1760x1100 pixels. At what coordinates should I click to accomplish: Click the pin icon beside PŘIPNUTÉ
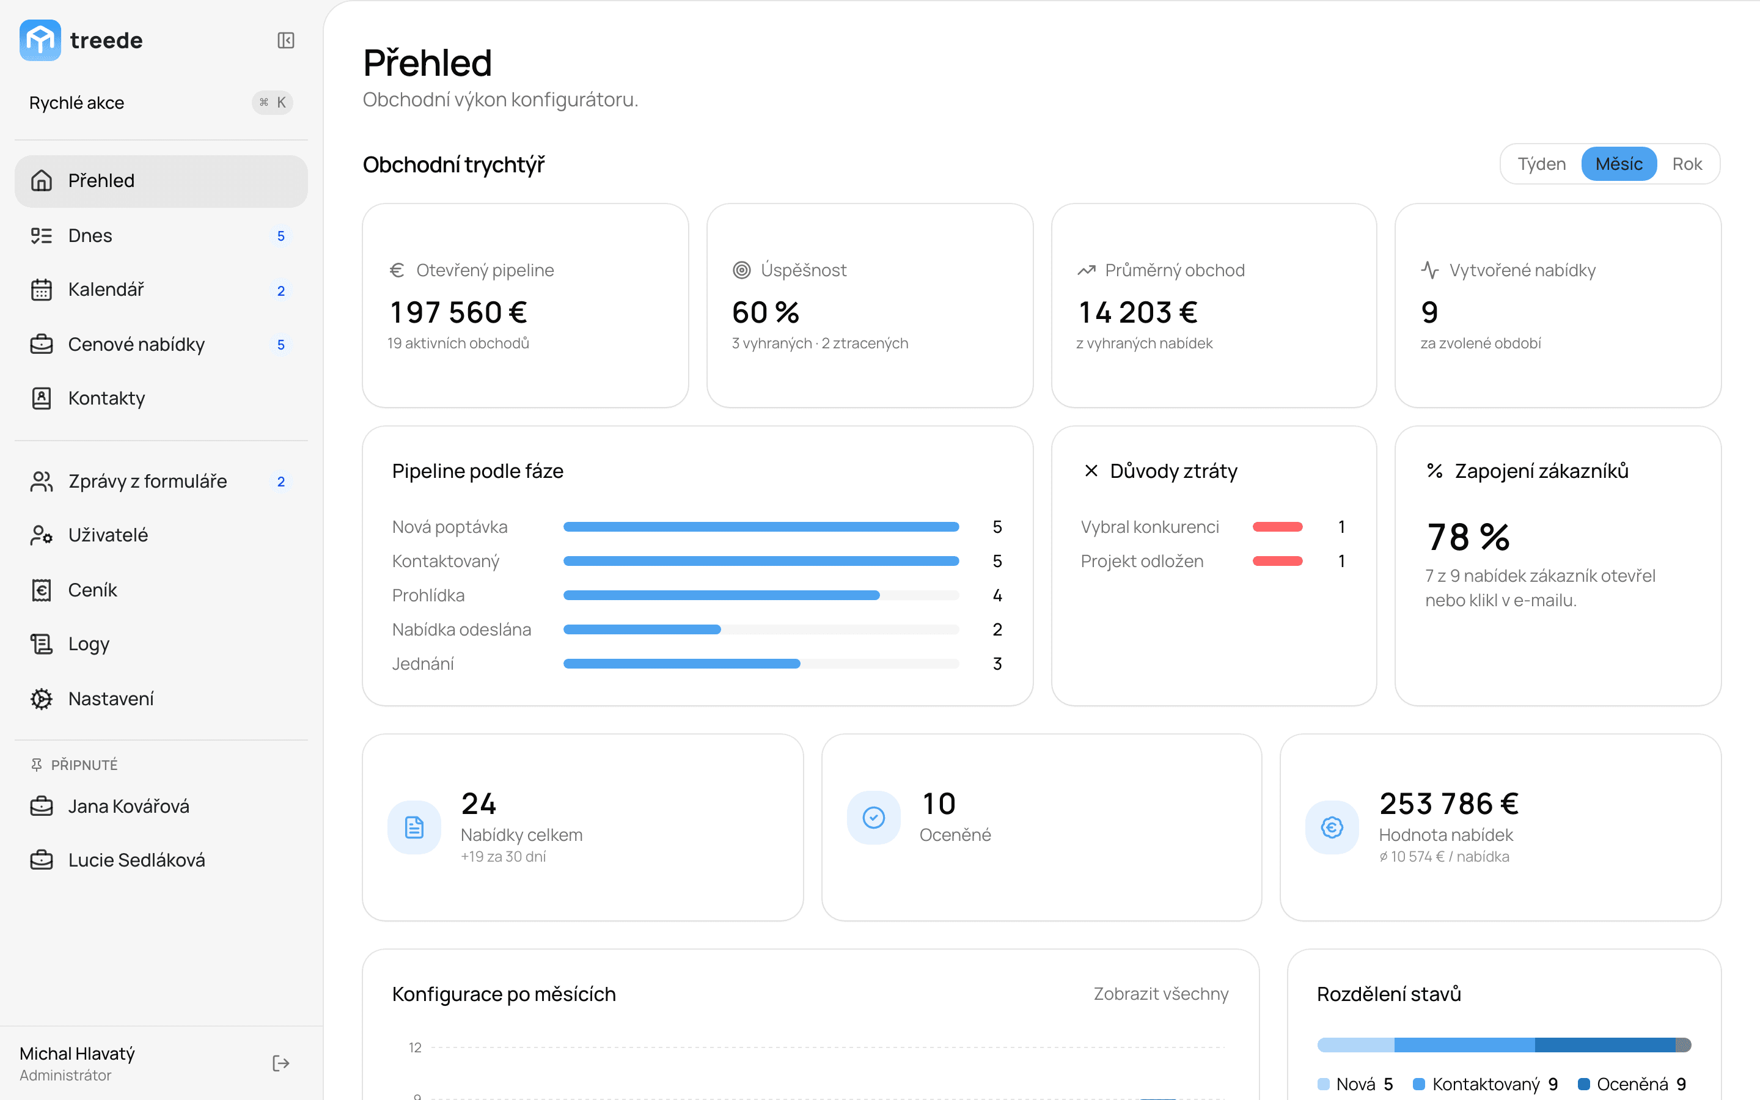click(37, 765)
